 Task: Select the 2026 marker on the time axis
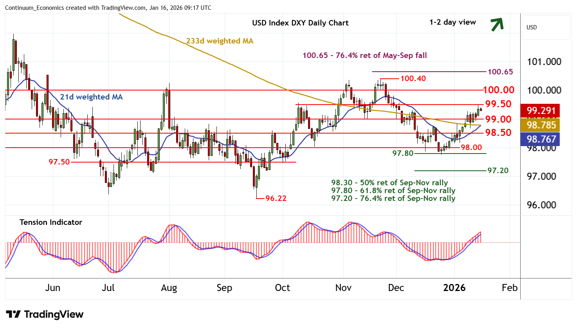coord(454,288)
